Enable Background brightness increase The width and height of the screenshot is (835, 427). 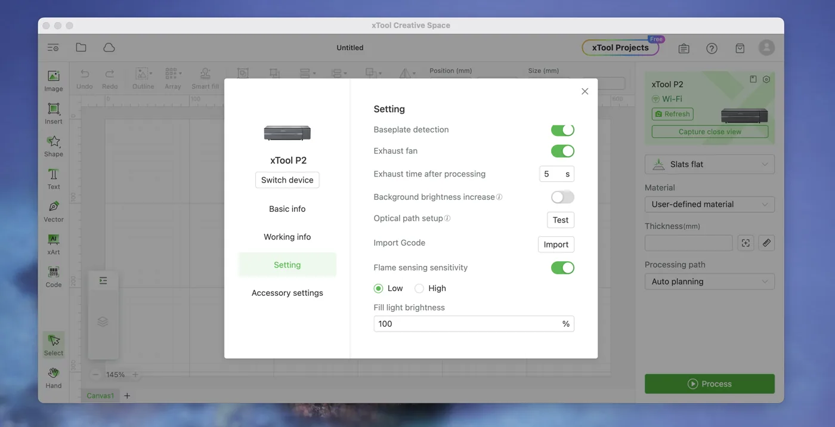point(562,197)
